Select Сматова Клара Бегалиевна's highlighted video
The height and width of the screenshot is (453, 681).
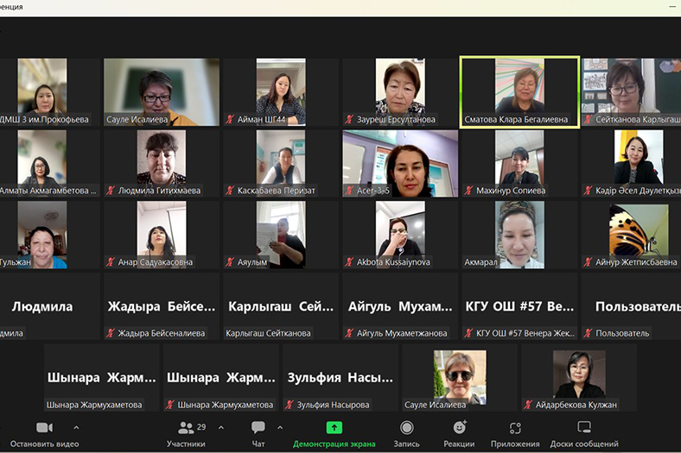(x=519, y=91)
